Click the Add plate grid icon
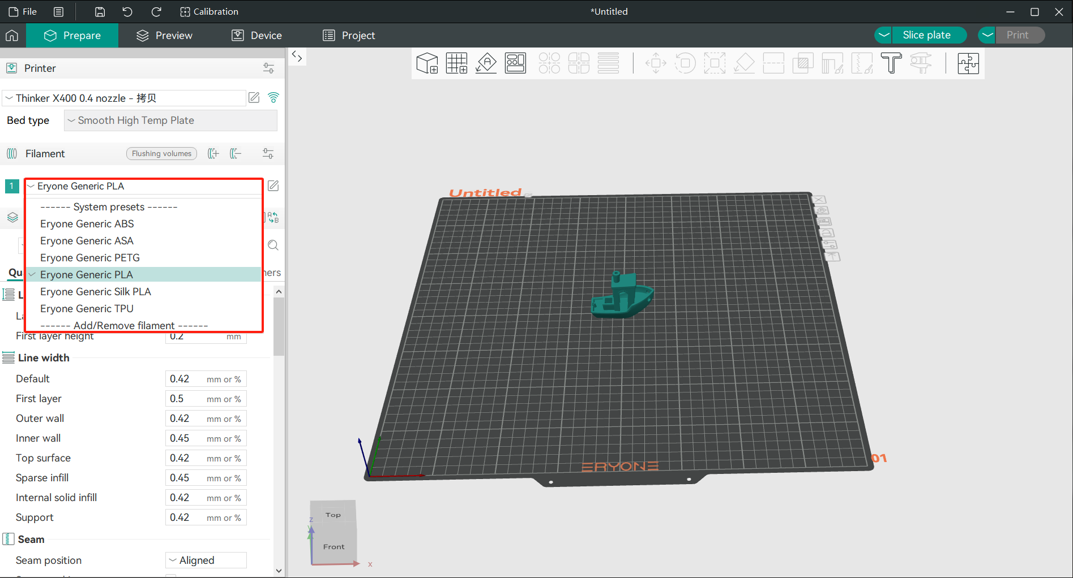 click(456, 63)
